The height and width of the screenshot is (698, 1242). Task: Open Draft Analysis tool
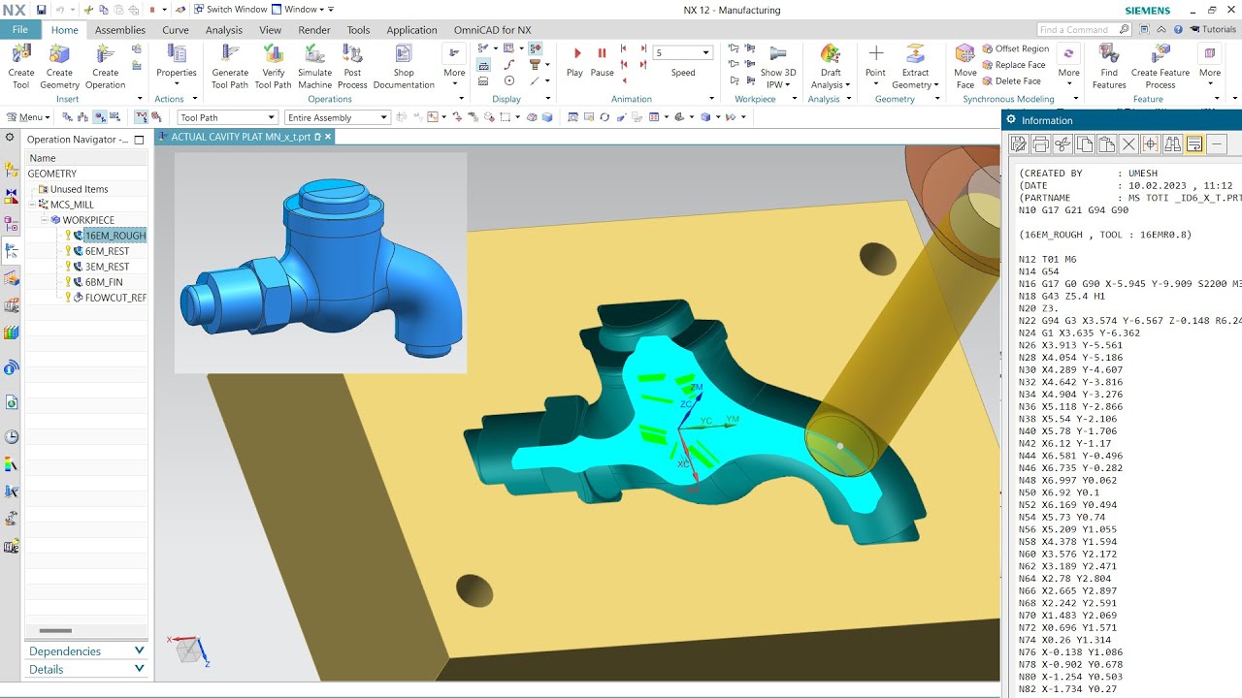[831, 66]
